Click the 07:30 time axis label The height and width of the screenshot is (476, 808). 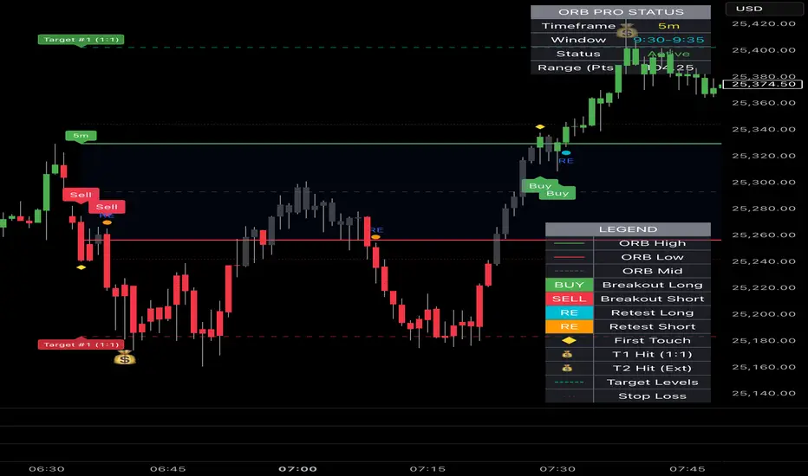coord(557,469)
